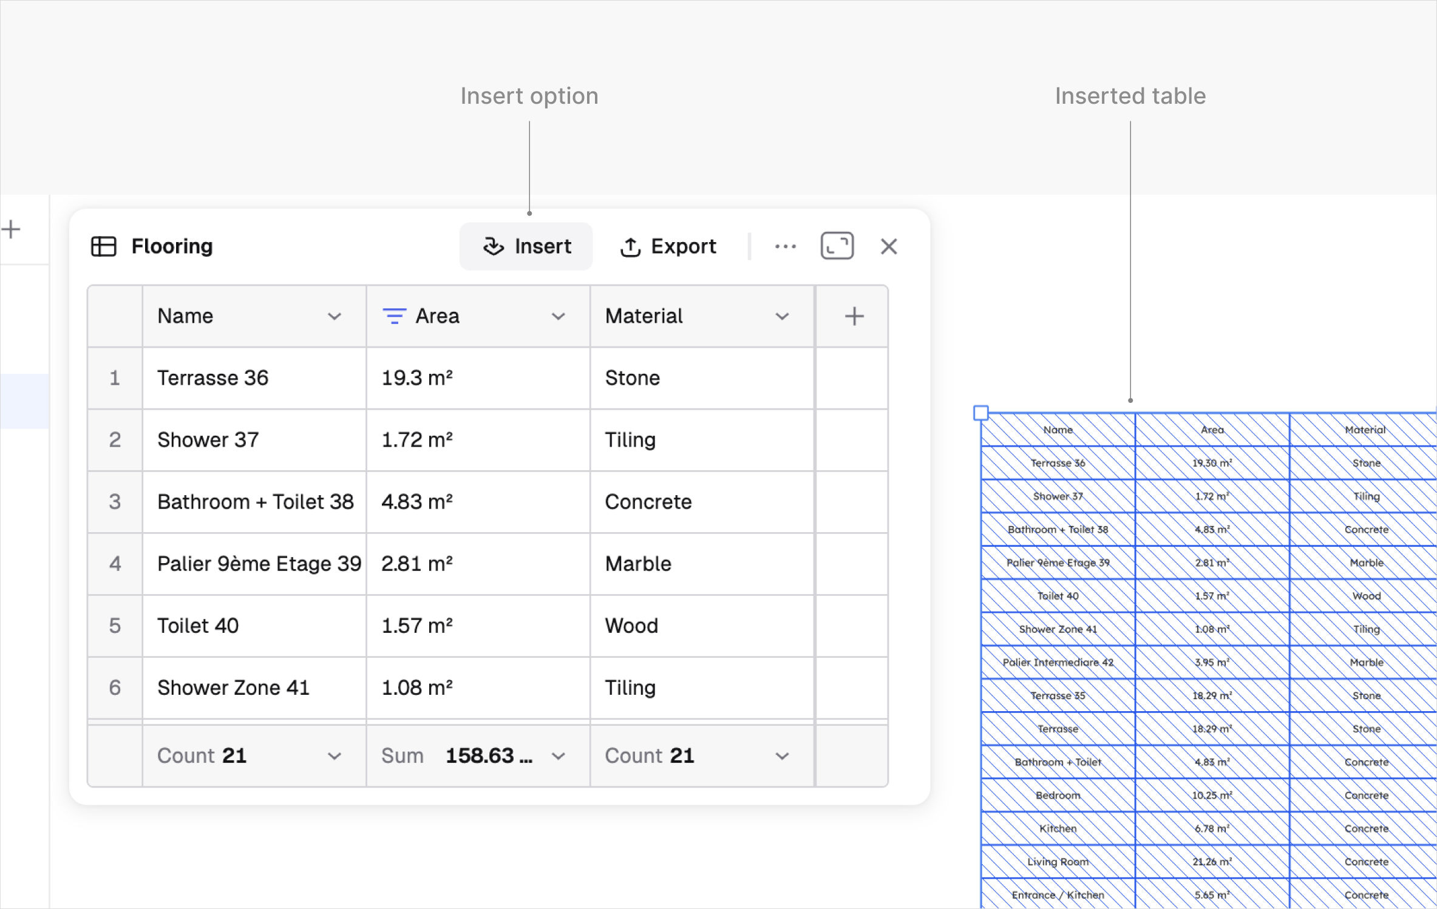Click the plus icon in left sidebar

click(x=11, y=229)
